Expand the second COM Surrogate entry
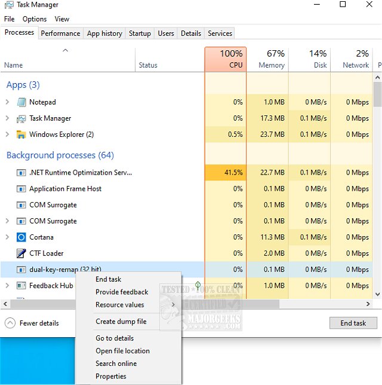Viewport: 382px width, 385px height. (7, 221)
